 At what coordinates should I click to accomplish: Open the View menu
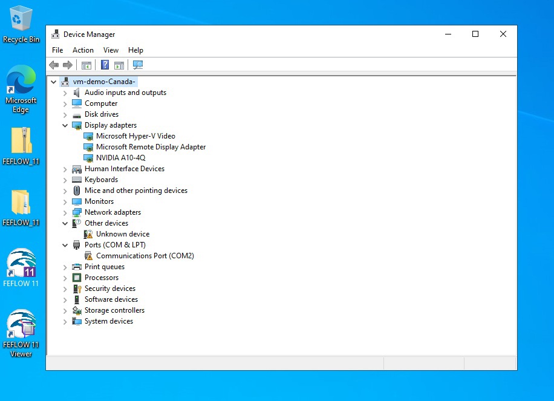coord(111,50)
